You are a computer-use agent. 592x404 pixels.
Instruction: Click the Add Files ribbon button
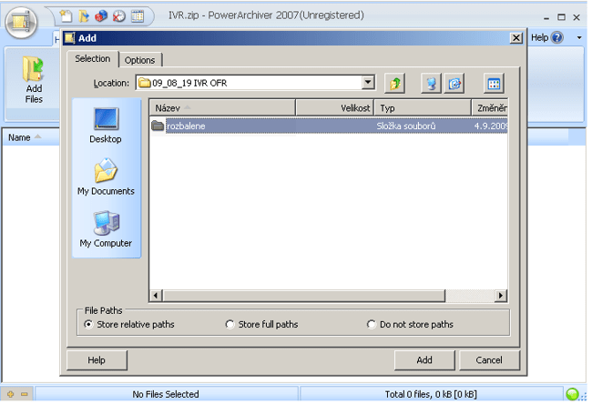pyautogui.click(x=34, y=79)
